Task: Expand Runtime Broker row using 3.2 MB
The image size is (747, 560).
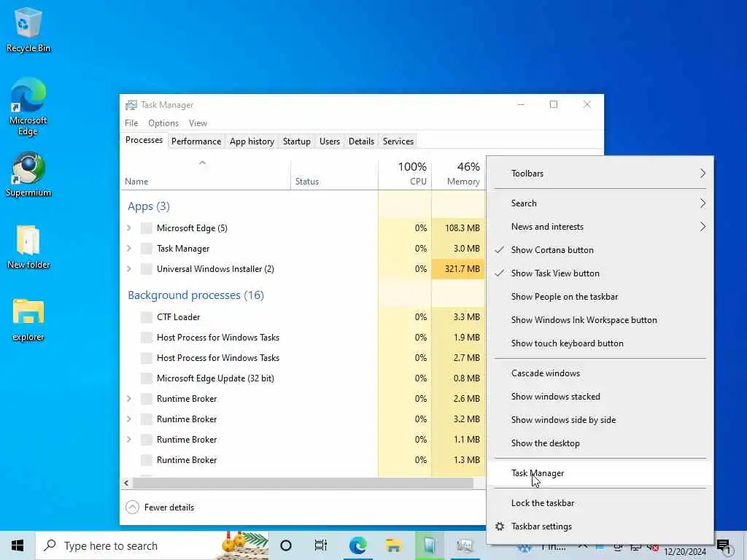Action: point(129,419)
